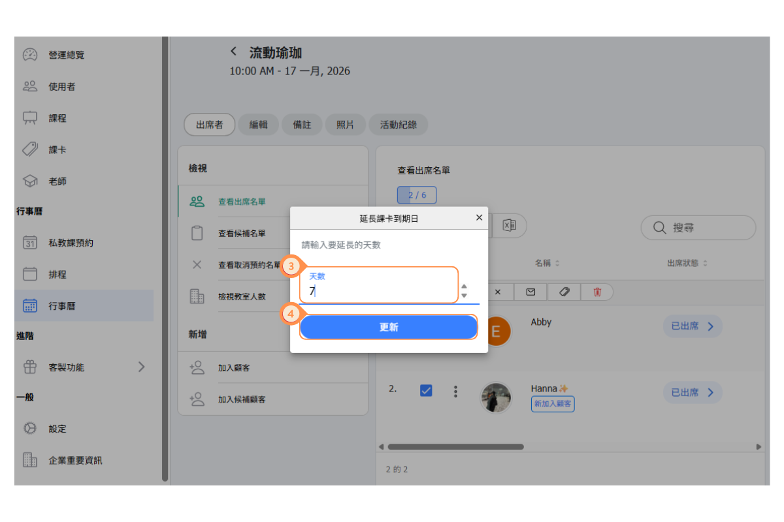Click the back arrow beside 流動瑜珈

coord(234,52)
